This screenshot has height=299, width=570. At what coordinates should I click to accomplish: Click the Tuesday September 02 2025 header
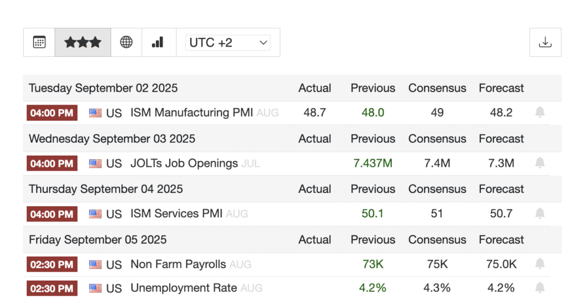103,88
